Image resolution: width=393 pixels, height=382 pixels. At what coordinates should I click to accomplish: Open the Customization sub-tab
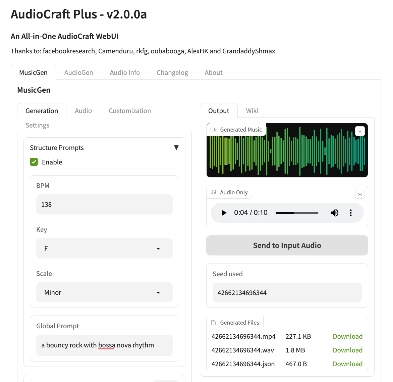coord(130,111)
